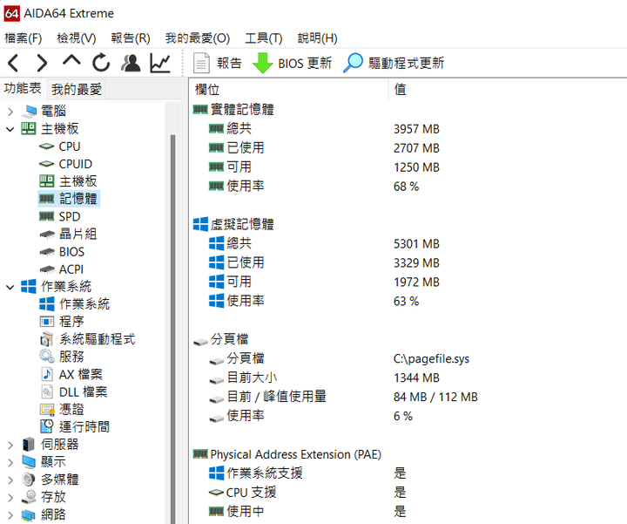The height and width of the screenshot is (524, 627).
Task: Click the 伺服器 server icon
Action: (x=29, y=445)
